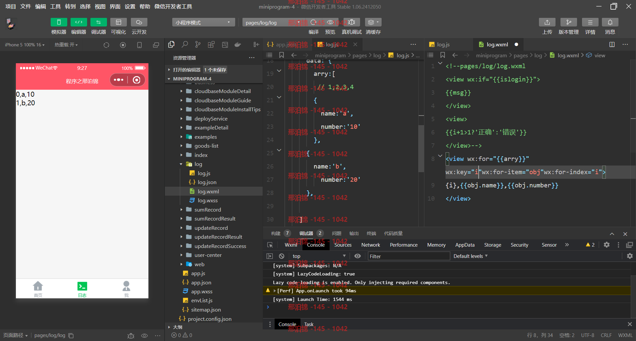Collapse the log folder
Screen dimensions: 636x341
214,164
